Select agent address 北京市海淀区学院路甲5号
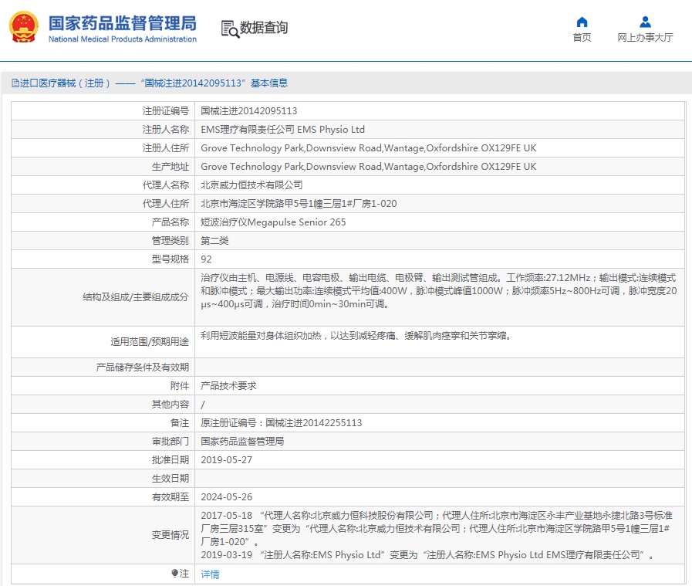Viewport: 692px width, 586px height. 299,204
